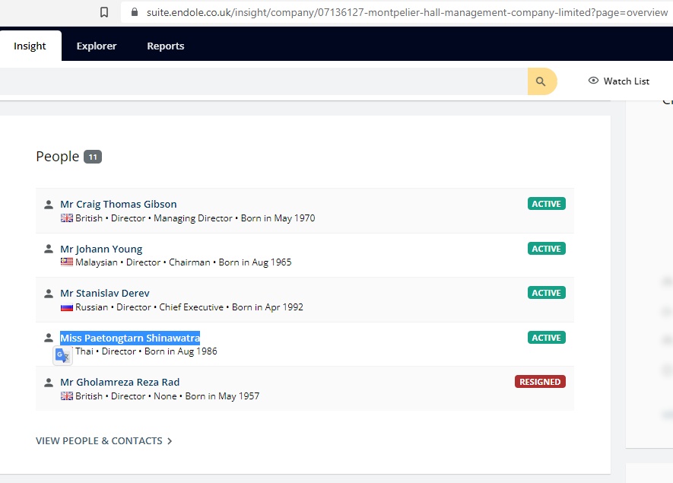Viewport: 673px width, 483px height.
Task: Click person icon beside Stanislav Derev
Action: point(49,294)
